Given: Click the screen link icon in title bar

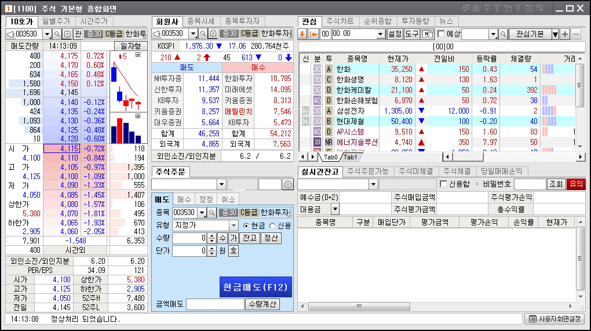Looking at the screenshot, I should click(466, 8).
